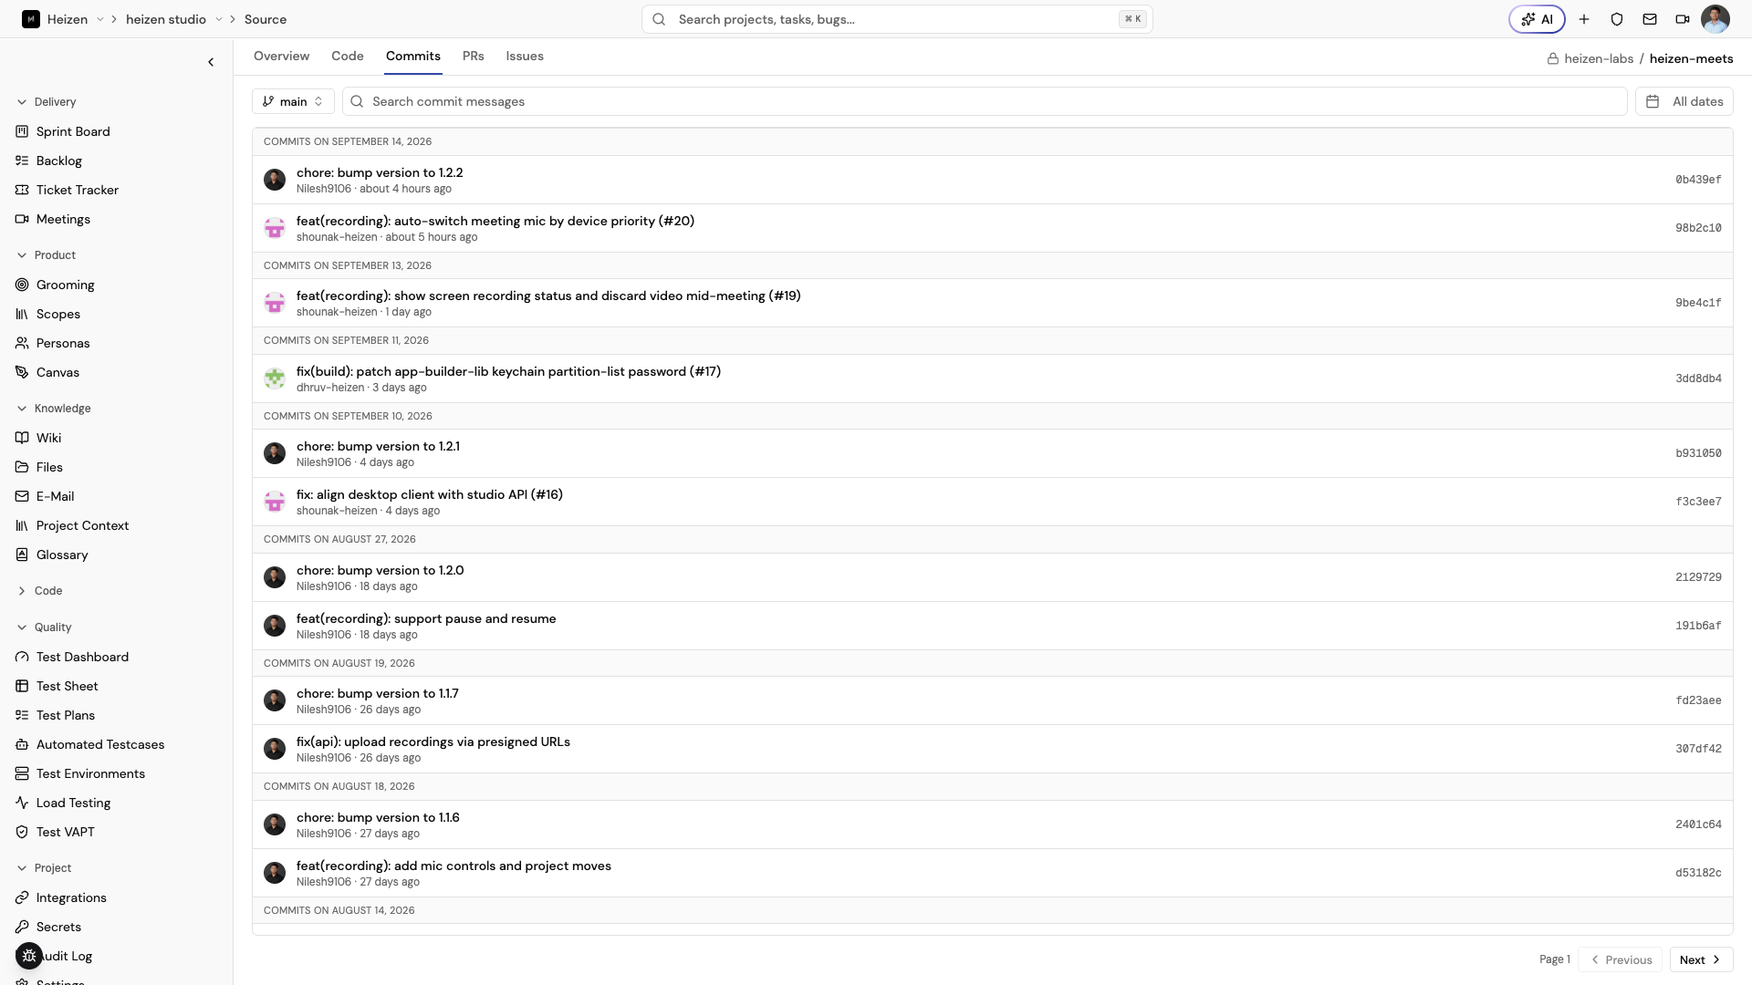This screenshot has height=985, width=1752.
Task: Switch to the Issues tab
Action: [525, 56]
